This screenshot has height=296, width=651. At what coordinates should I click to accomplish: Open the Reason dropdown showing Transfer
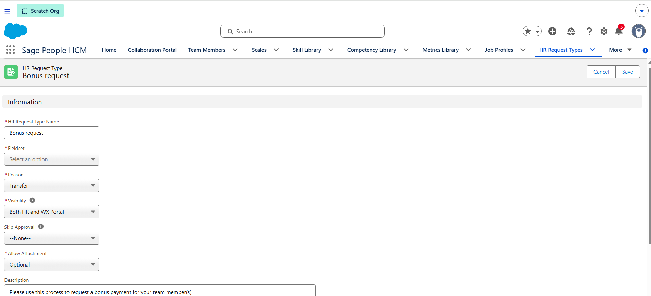[52, 186]
